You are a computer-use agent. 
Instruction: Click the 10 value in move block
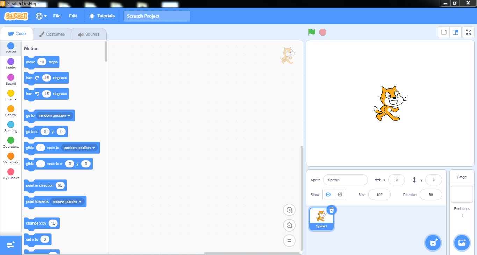42,62
